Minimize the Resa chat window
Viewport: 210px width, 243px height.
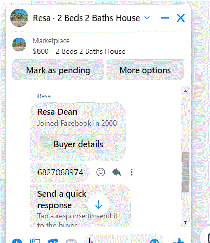165,18
